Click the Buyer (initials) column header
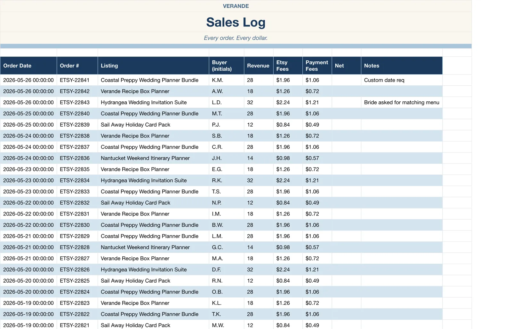Image resolution: width=512 pixels, height=329 pixels. click(227, 66)
